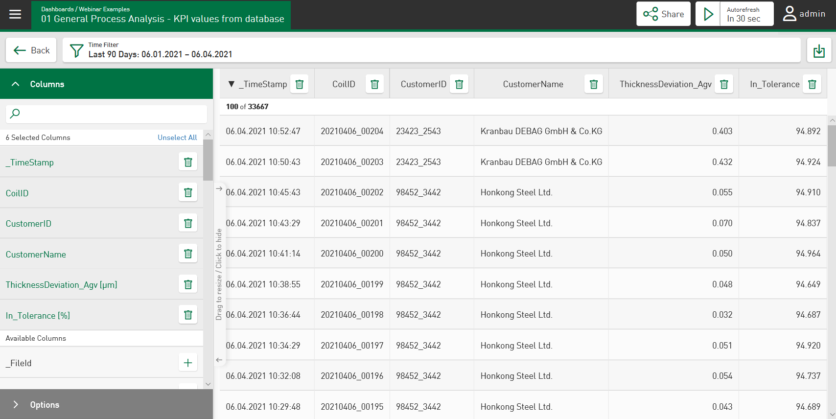
Task: Click trash icon beside In_Tolerance [%]
Action: tap(187, 315)
